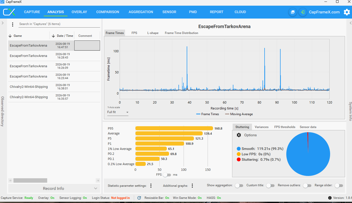Open Y-Axis scale Full fit dropdown
Screen dimensions: 352x203
(x=118, y=112)
